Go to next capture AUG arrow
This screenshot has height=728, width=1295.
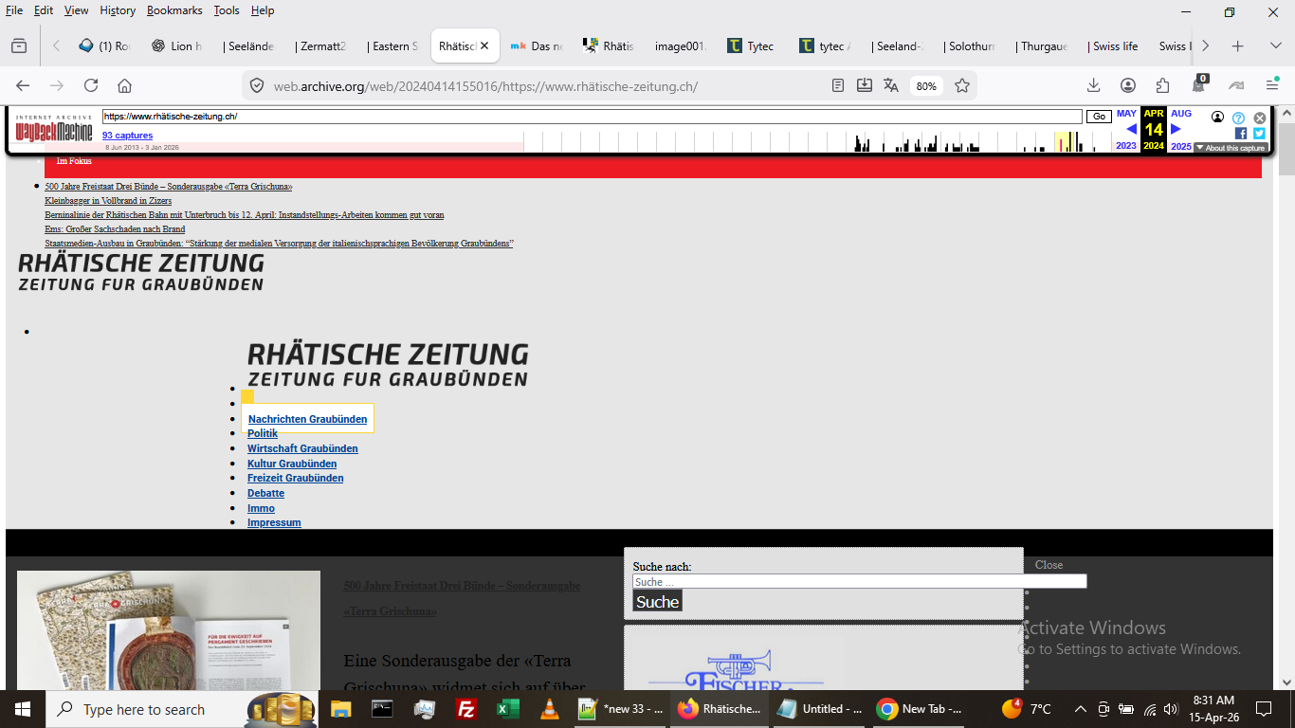pos(1176,129)
